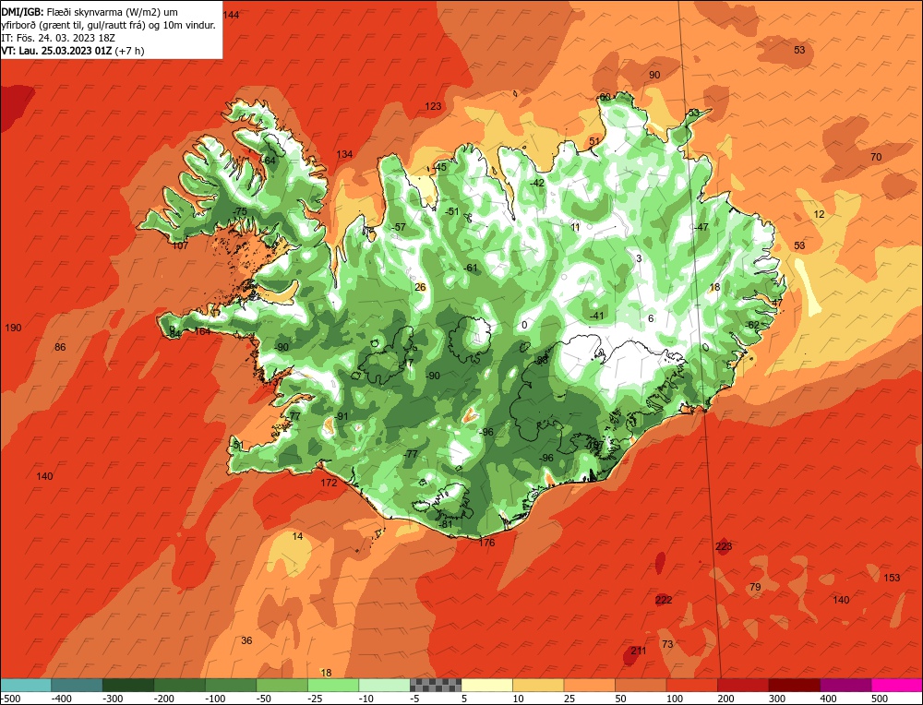This screenshot has height=705, width=923.
Task: Click the legend label -500
Action: click(x=11, y=699)
